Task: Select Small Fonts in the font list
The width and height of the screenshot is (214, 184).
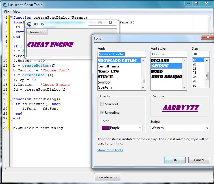Action: pos(119,66)
